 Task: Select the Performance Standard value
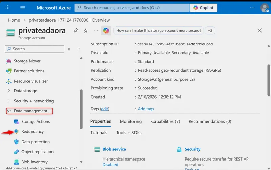146,62
